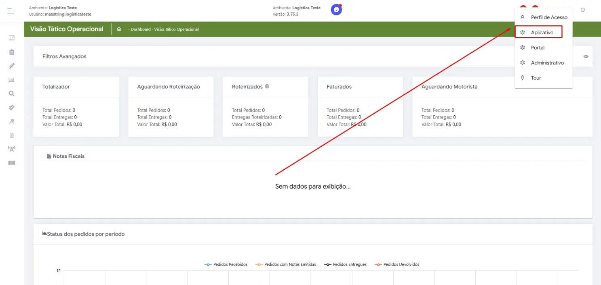Click the Totalizador card title
Screen dimensions: 601x285
point(56,87)
